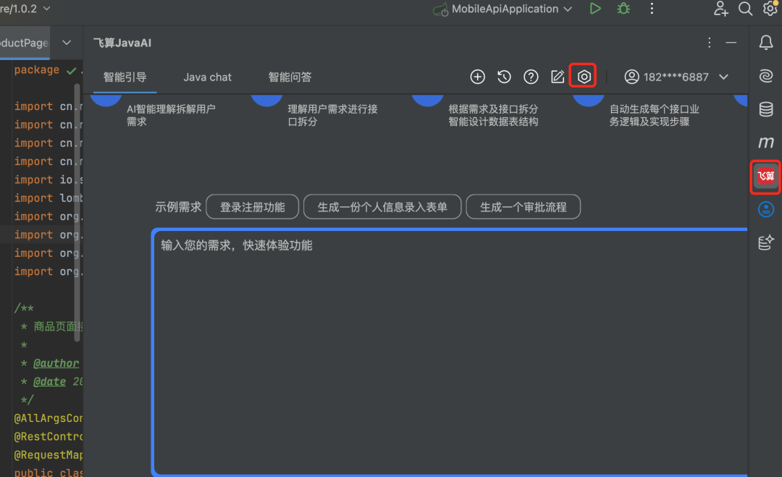Screen dimensions: 782x477
Task: Open the 飞算JavaAI panel options menu
Action: (x=709, y=43)
